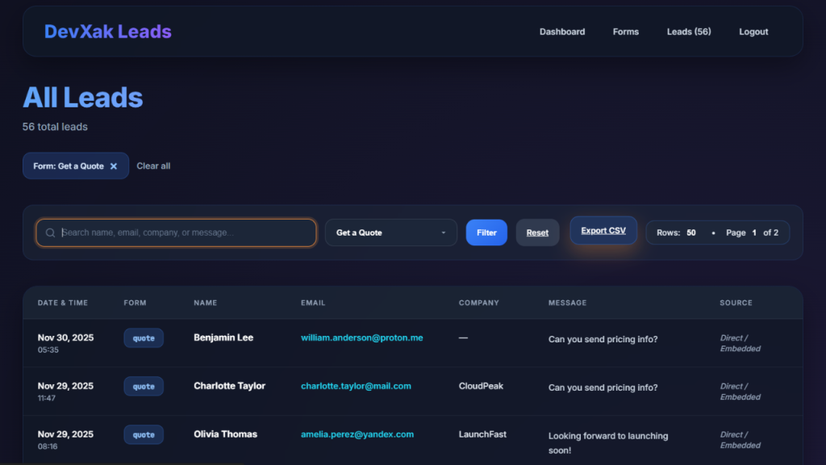Open the Forms page

coord(626,31)
